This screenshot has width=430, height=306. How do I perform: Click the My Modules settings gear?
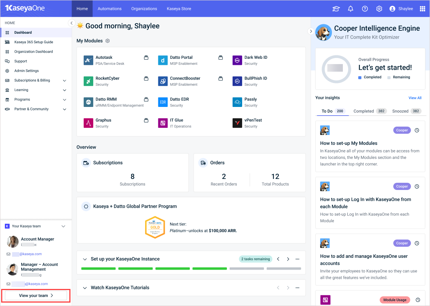click(108, 41)
